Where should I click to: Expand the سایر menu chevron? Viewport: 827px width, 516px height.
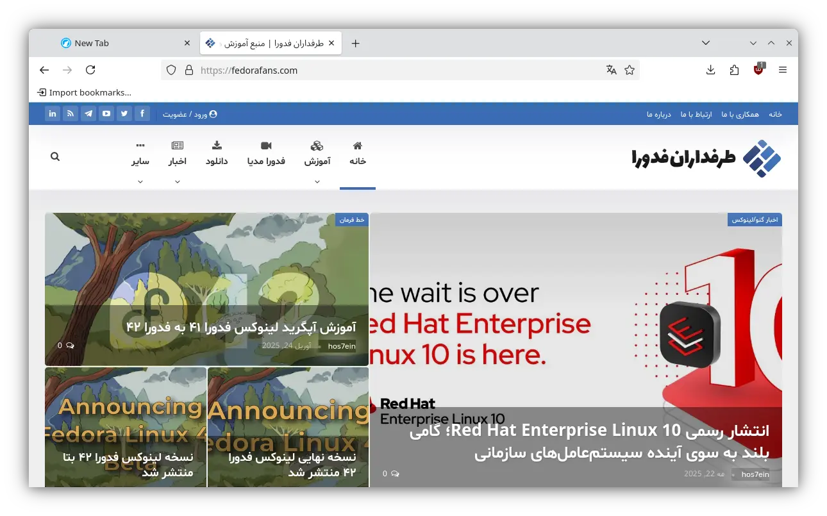[x=140, y=181]
